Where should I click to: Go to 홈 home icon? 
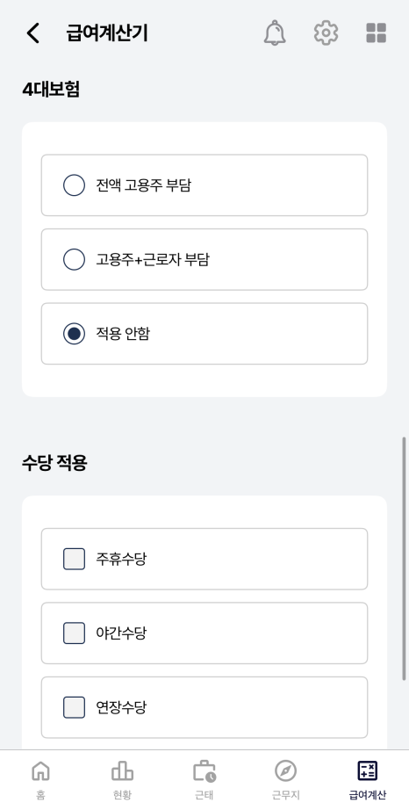coord(40,771)
